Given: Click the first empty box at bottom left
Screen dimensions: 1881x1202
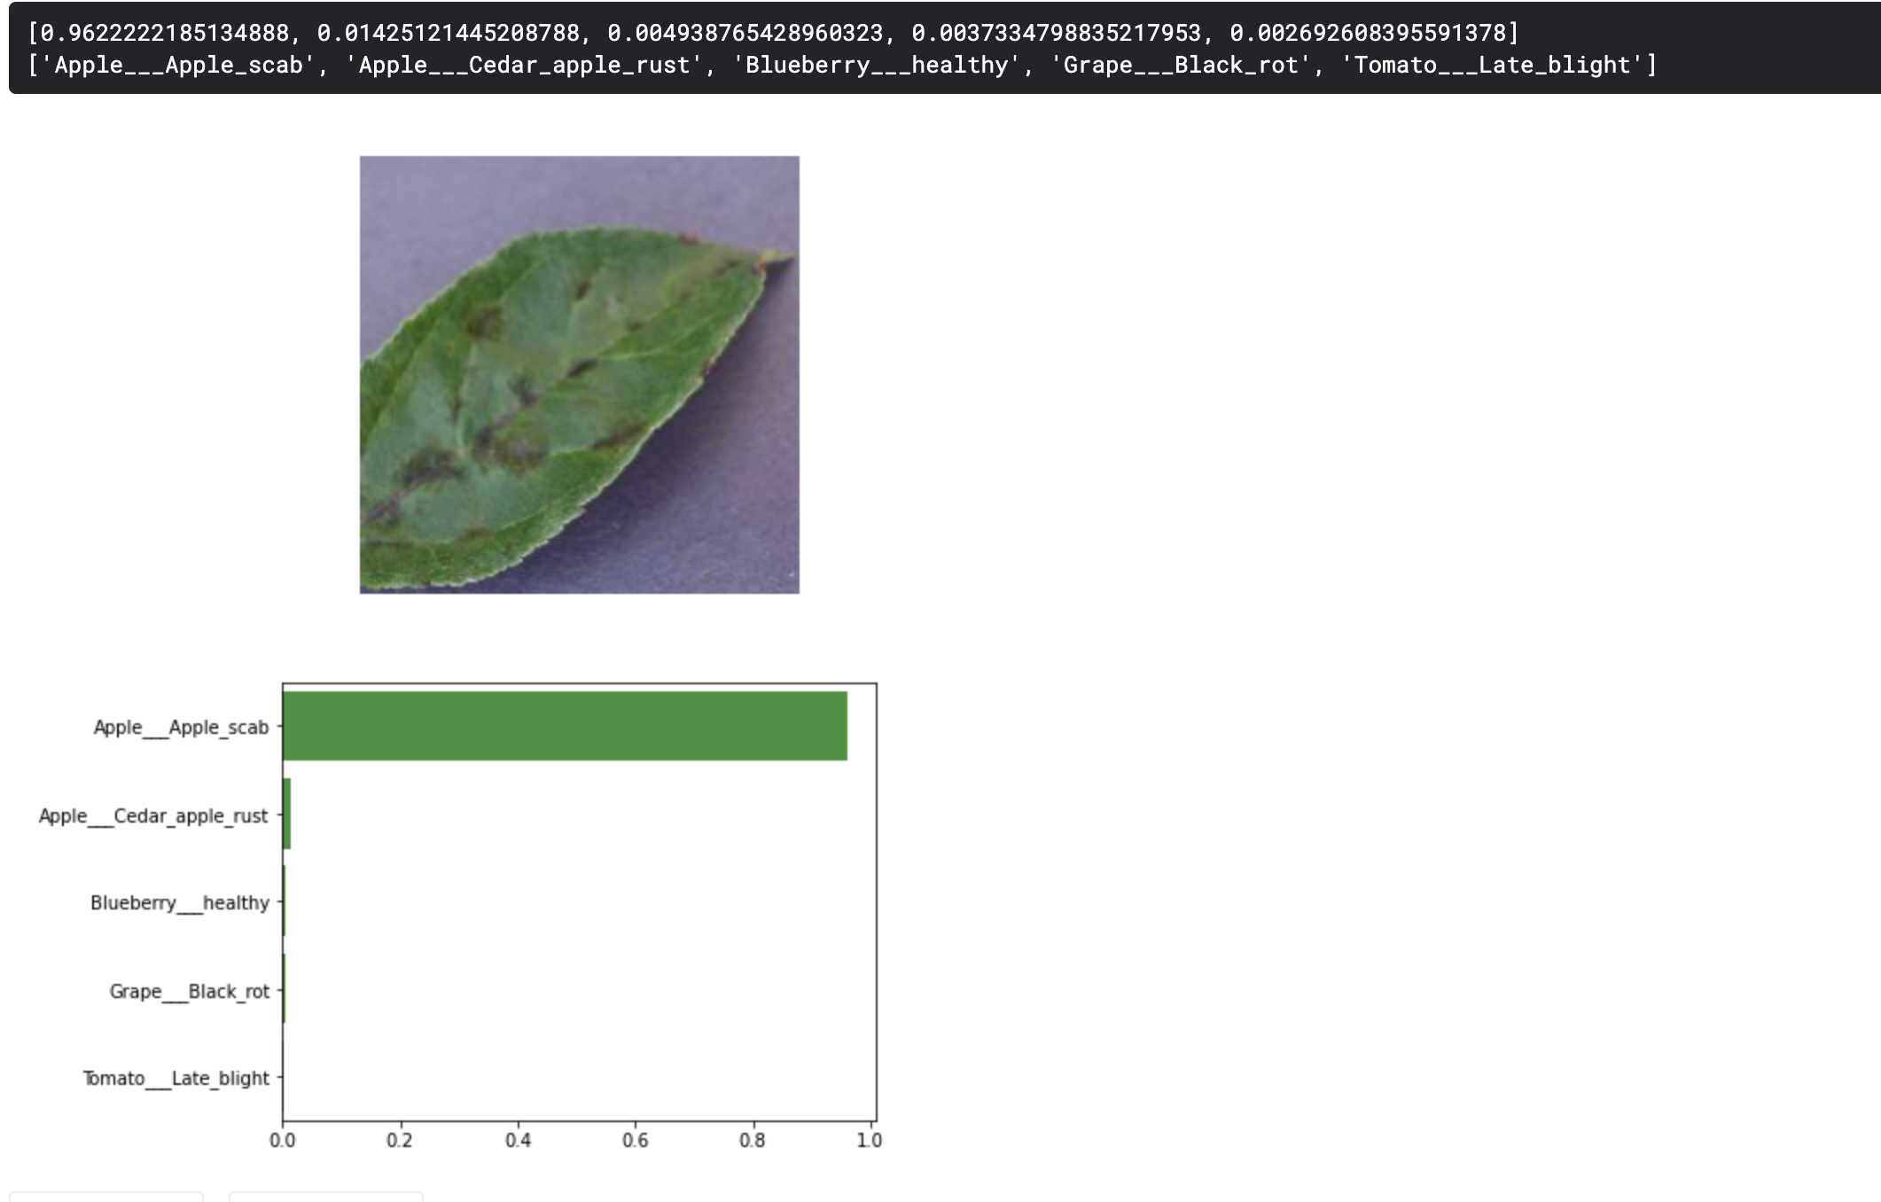Looking at the screenshot, I should click(x=106, y=1197).
